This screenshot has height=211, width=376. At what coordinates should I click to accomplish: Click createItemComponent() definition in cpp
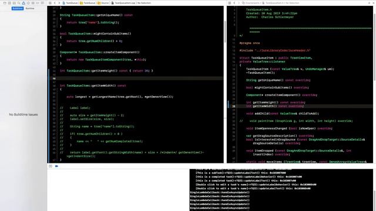point(99,52)
